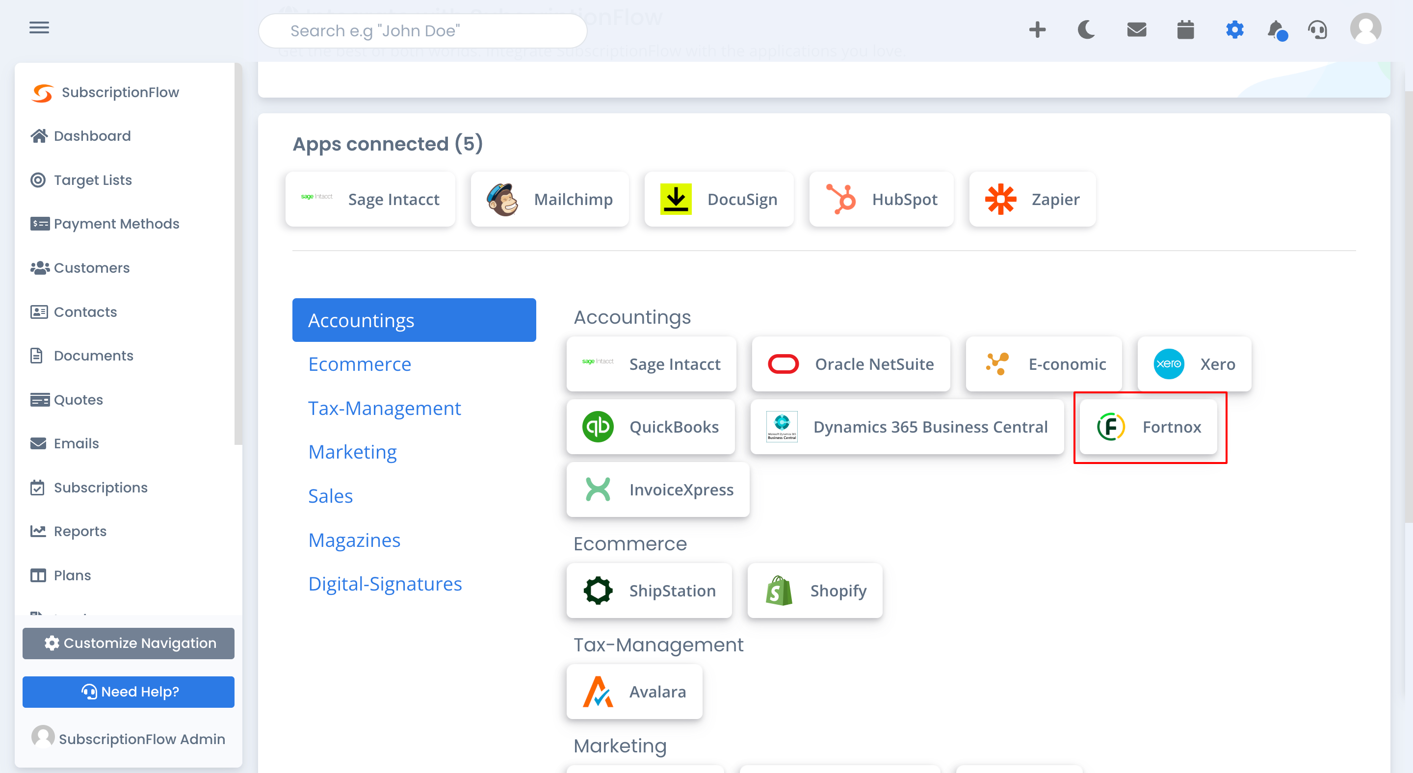Open the hamburger menu icon
The image size is (1413, 773).
click(39, 27)
